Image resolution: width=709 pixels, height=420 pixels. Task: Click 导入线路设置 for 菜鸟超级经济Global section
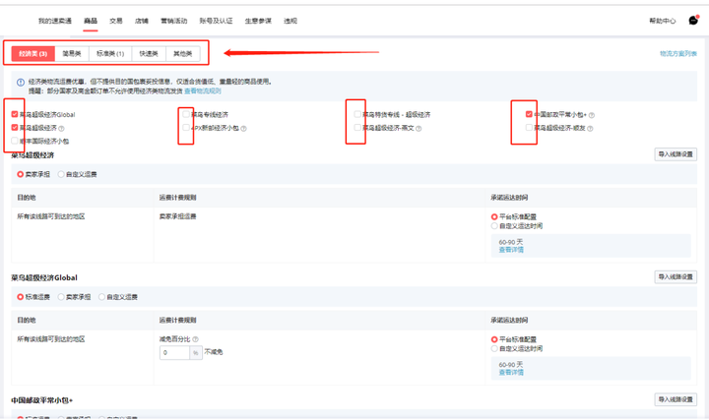click(x=676, y=276)
